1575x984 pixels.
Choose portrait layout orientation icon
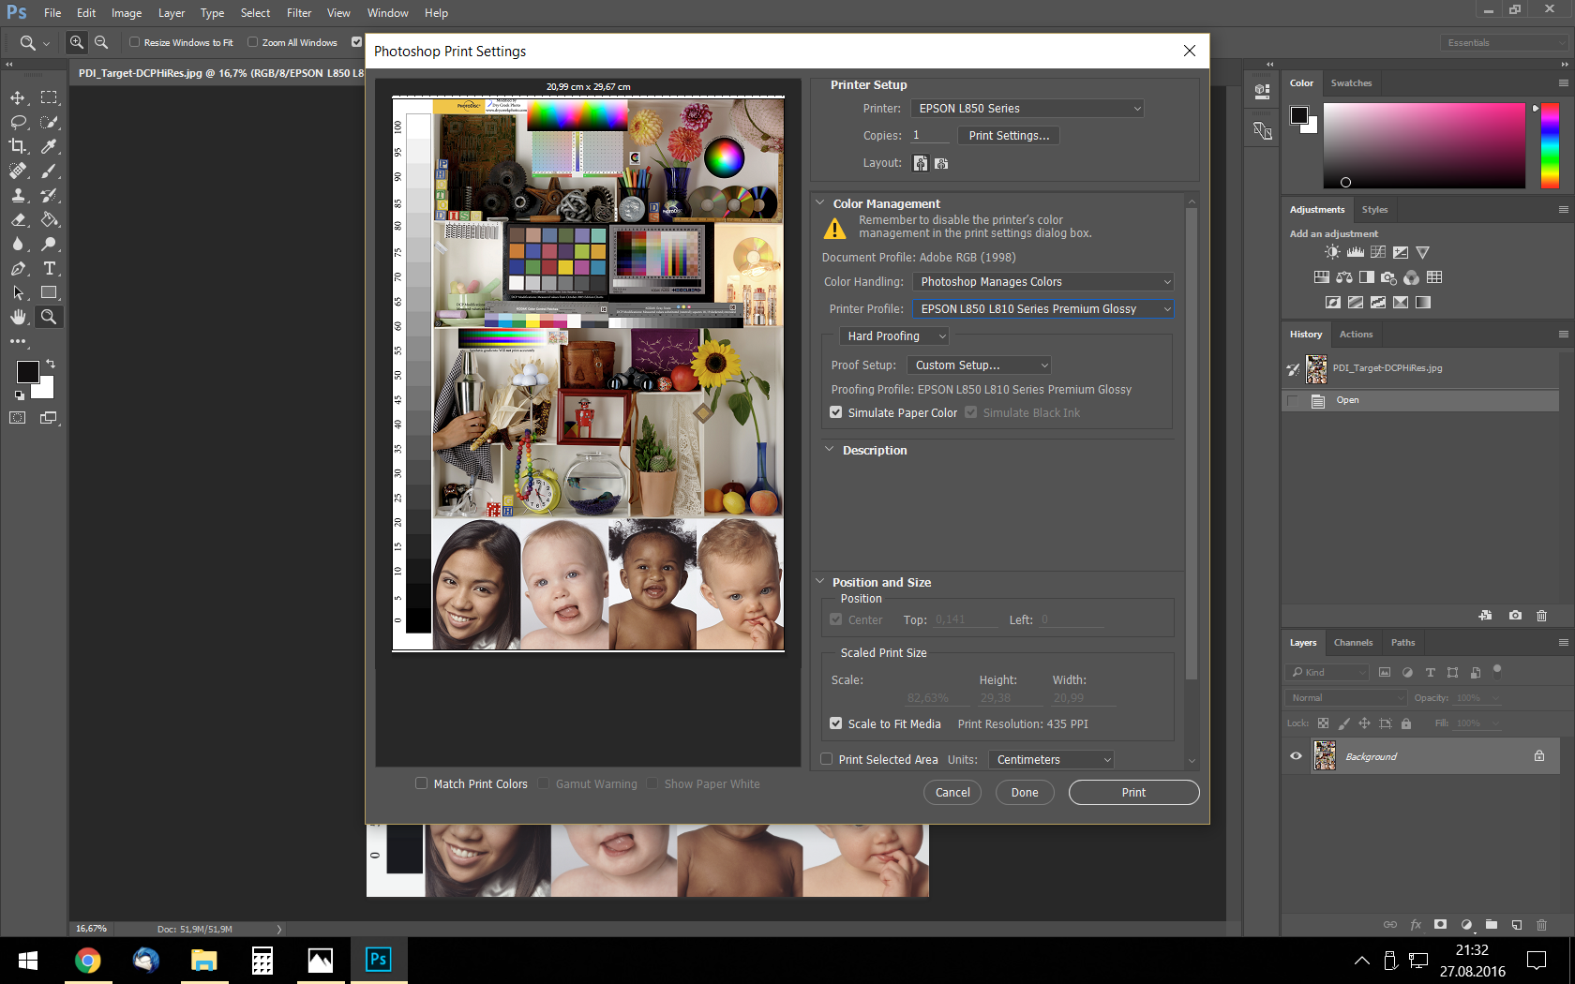(921, 163)
